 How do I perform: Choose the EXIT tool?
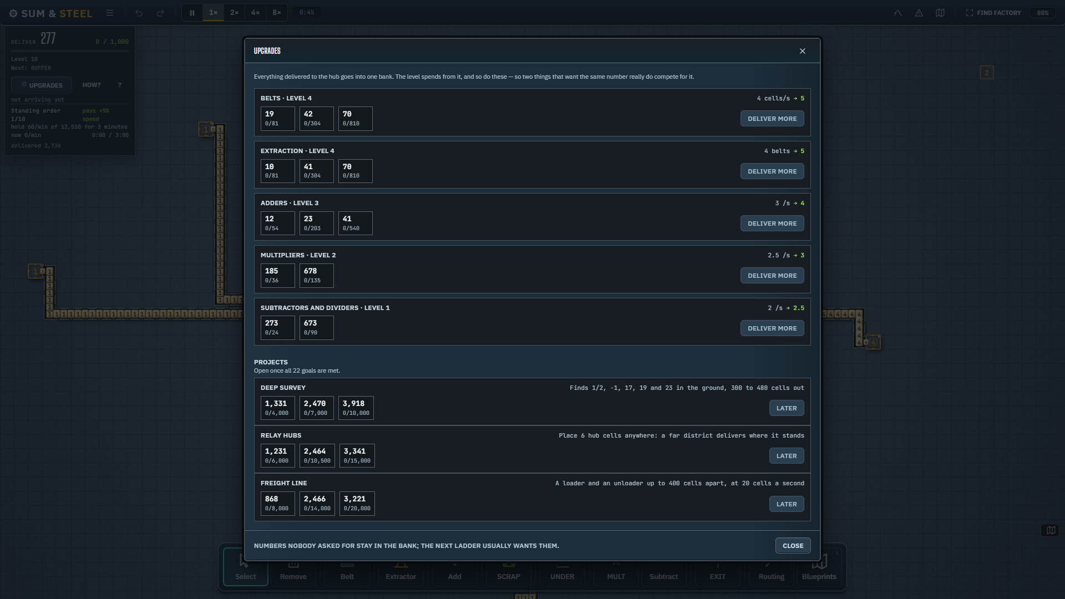tap(718, 567)
